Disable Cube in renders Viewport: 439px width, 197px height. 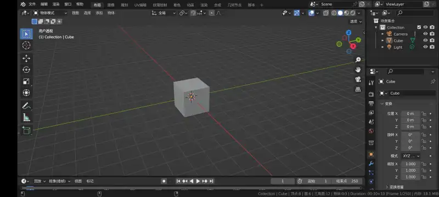click(432, 40)
